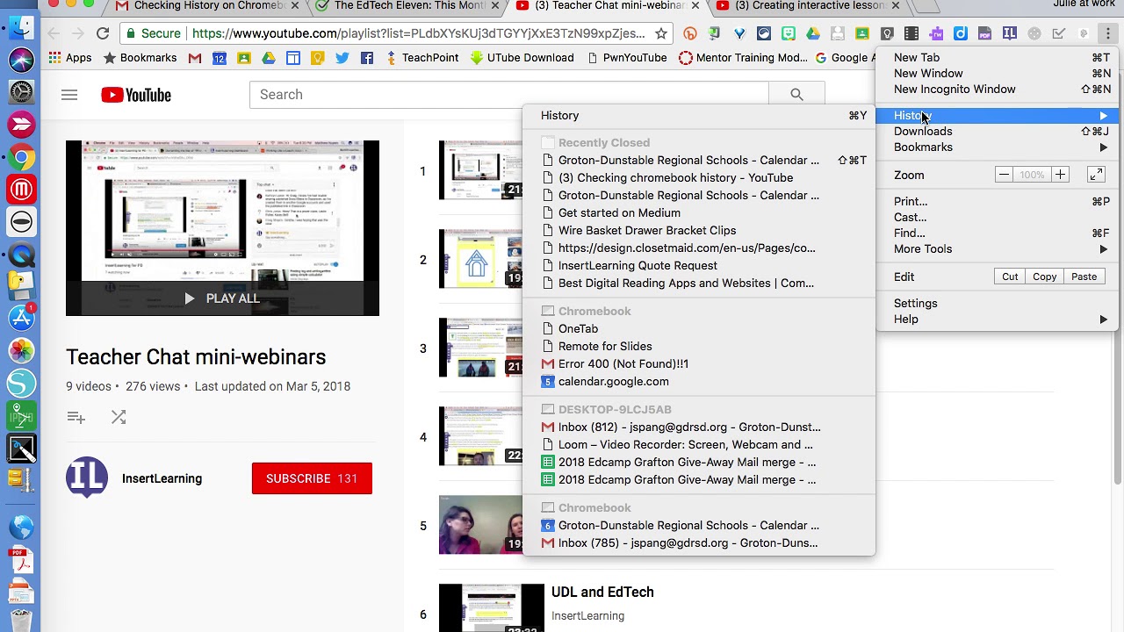
Task: Select New Tab from the Chrome menu
Action: tap(997, 58)
